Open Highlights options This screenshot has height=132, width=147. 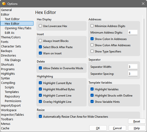pos(8,74)
